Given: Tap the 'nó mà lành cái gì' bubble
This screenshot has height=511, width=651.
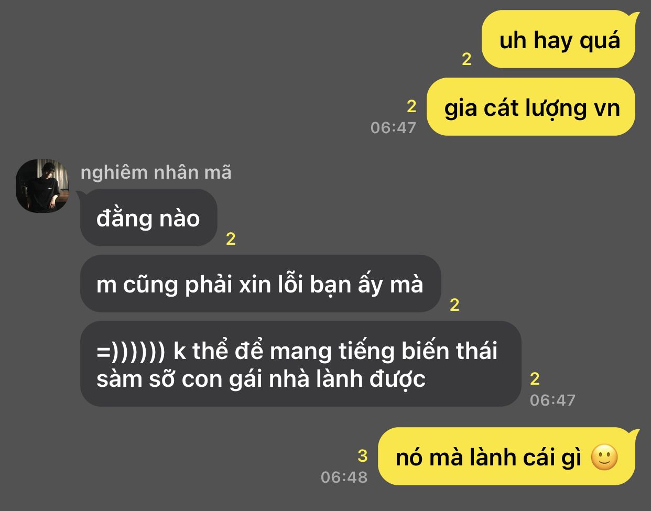Looking at the screenshot, I should tap(506, 456).
